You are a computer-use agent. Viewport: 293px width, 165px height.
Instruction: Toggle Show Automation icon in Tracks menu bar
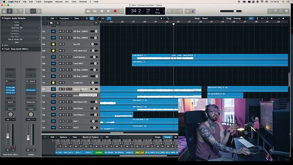[x=98, y=18]
